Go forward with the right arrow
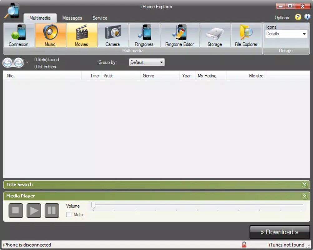The image size is (313, 250). 19,62
